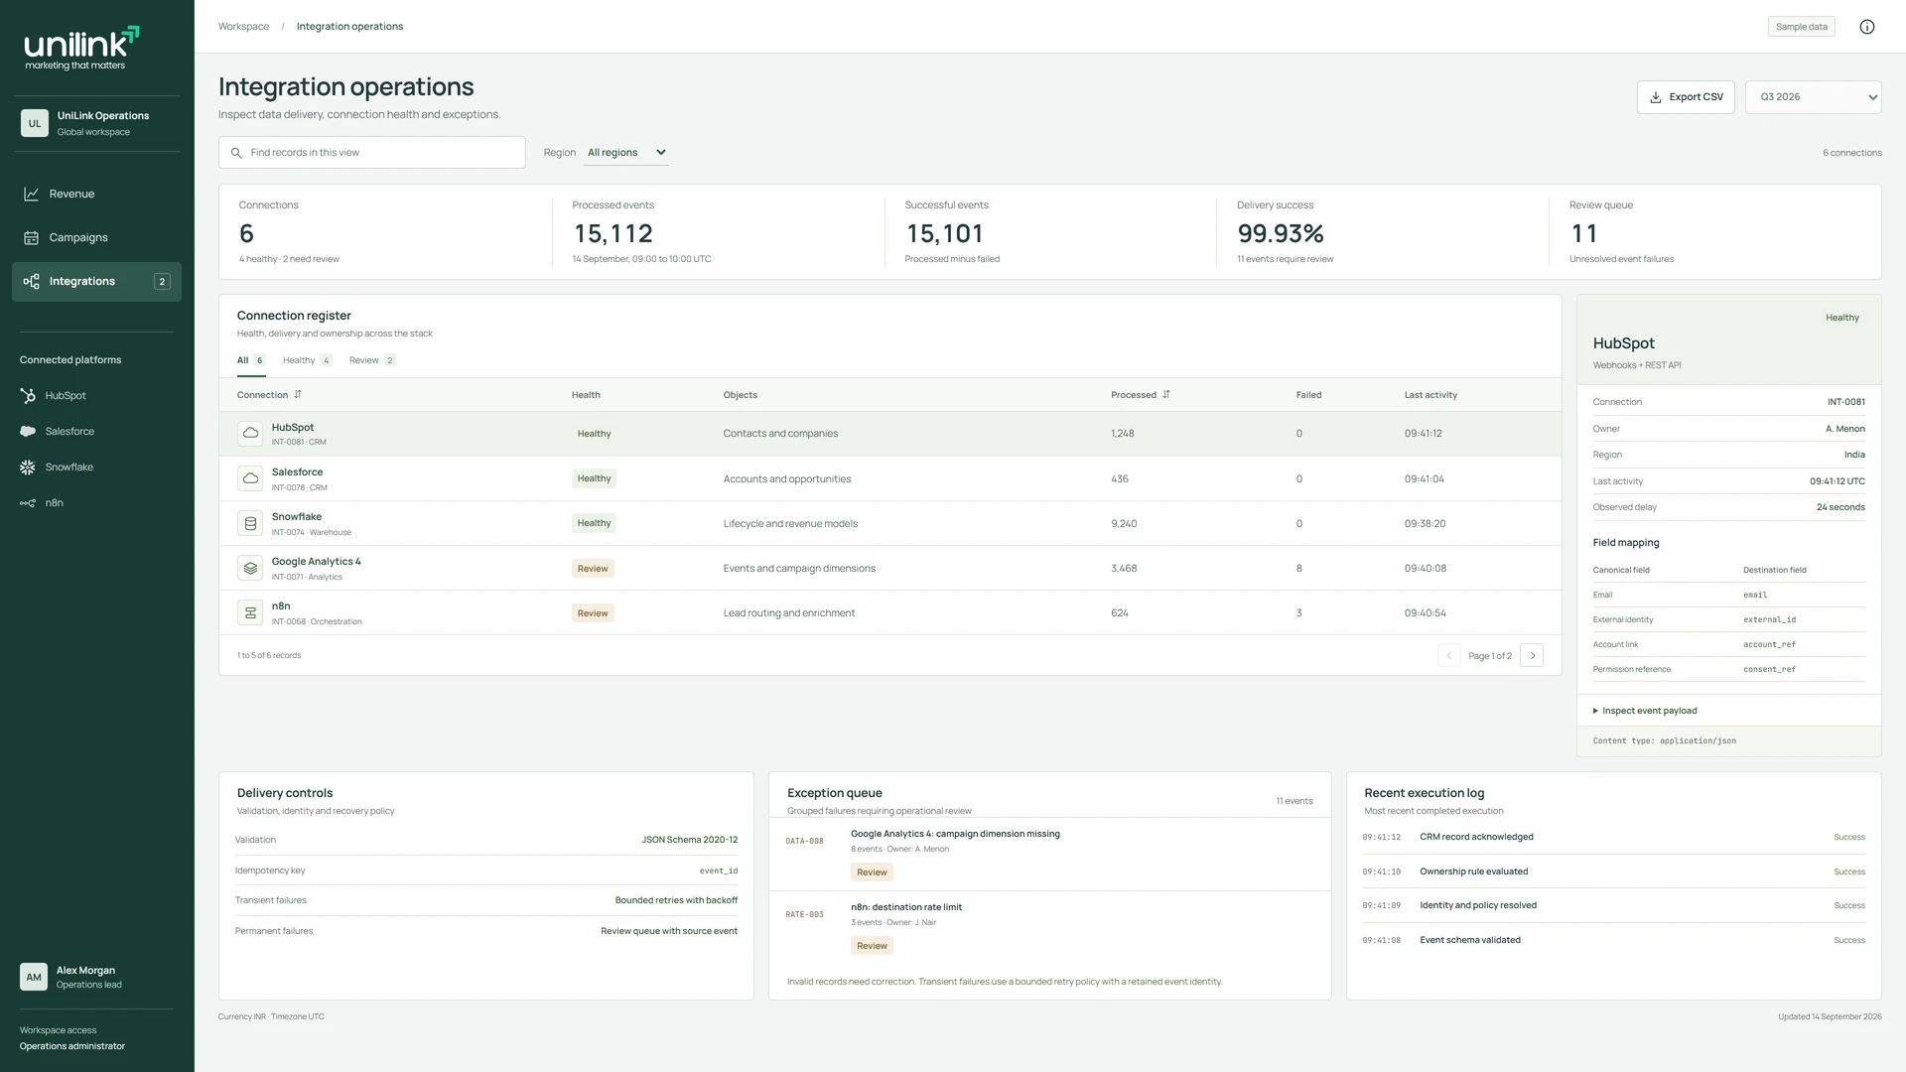Viewport: 1906px width, 1072px height.
Task: Click Review on n8n destination rate limit
Action: tap(872, 946)
